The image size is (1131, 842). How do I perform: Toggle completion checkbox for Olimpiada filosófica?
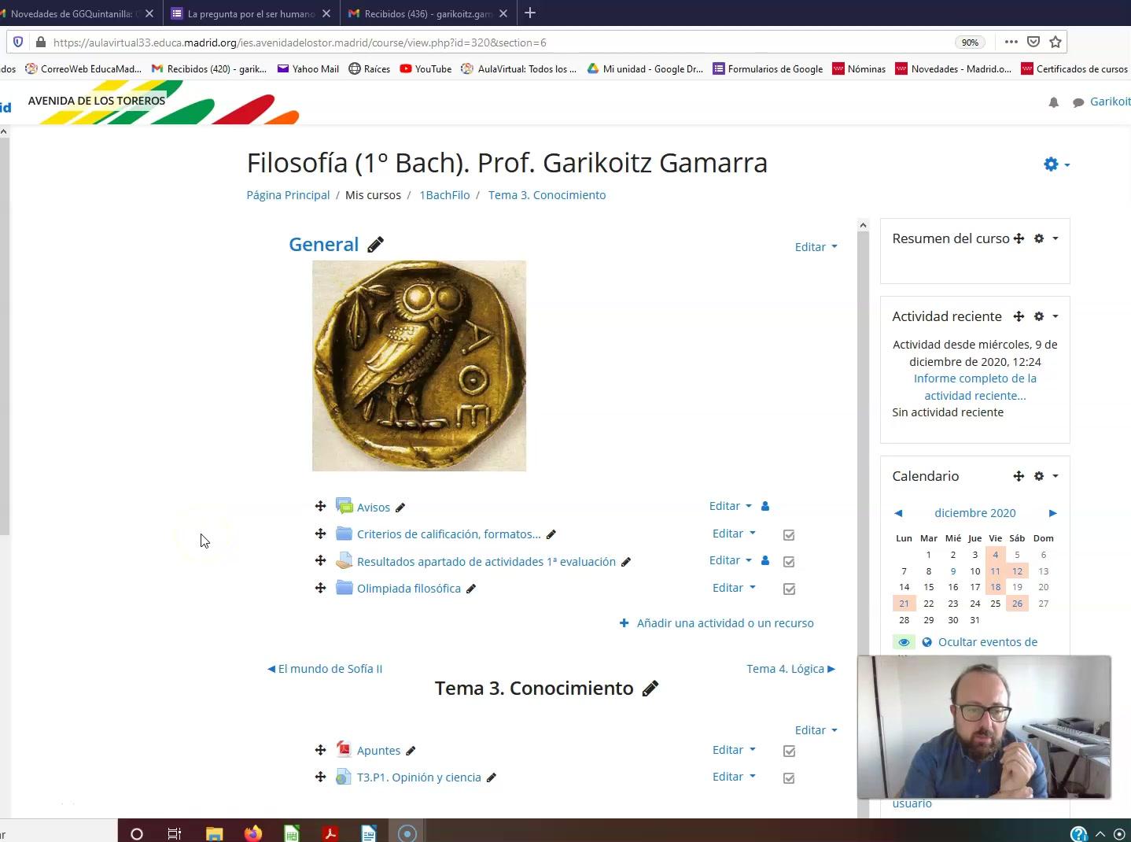pos(789,589)
